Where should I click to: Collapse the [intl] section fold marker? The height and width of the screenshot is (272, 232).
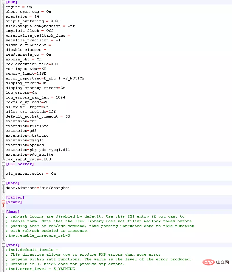coord(3,245)
